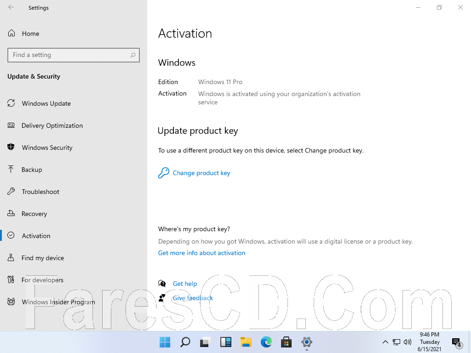Screen dimensions: 471x353
Task: Open the For developers page
Action: click(42, 280)
